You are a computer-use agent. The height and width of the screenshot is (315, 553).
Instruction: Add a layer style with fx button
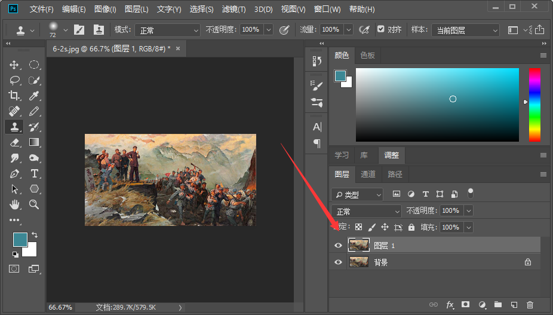coord(450,304)
